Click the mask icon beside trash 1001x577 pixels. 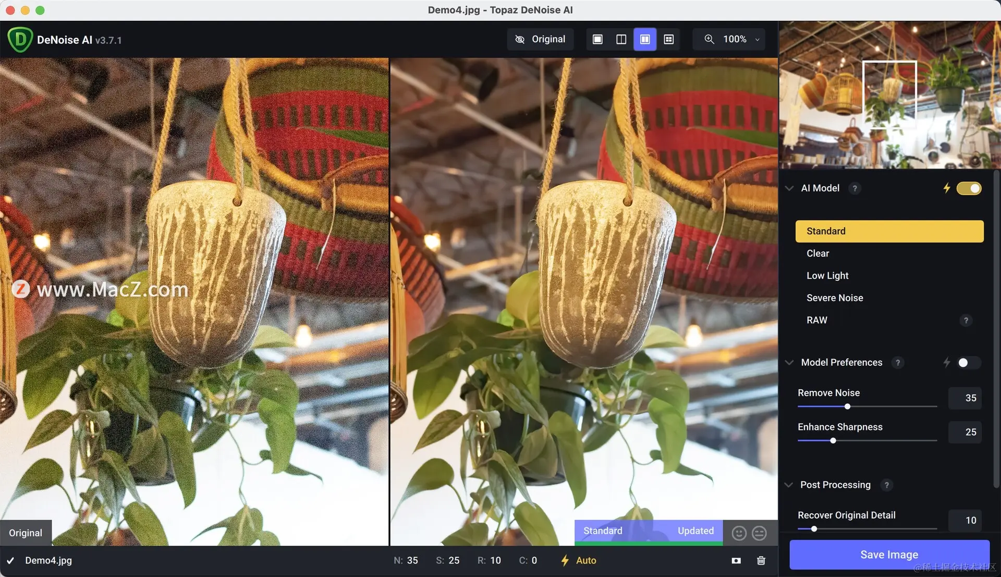coord(736,560)
